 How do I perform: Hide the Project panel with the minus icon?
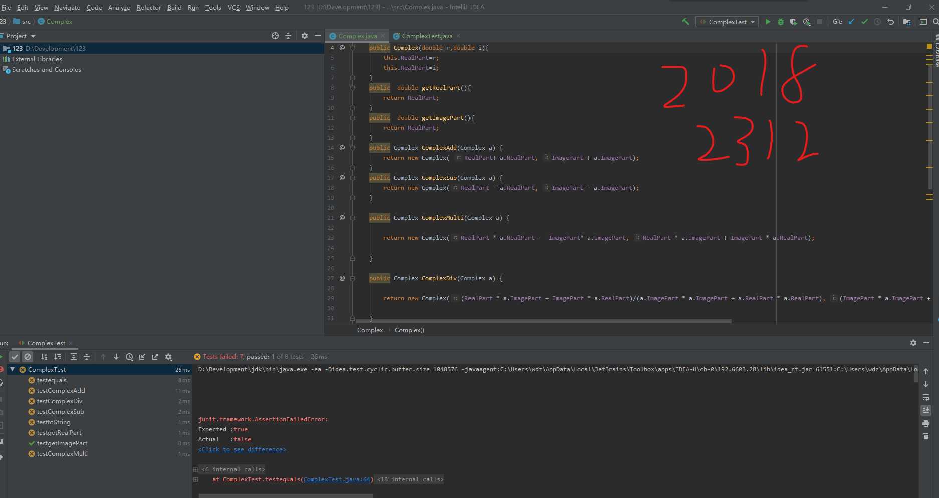coord(317,36)
